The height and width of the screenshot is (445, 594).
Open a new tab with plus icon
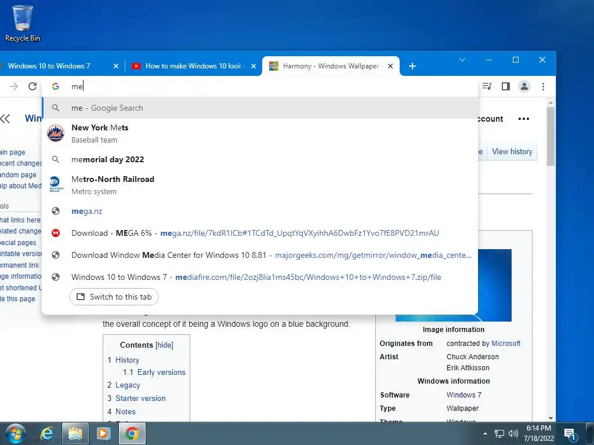coord(412,66)
